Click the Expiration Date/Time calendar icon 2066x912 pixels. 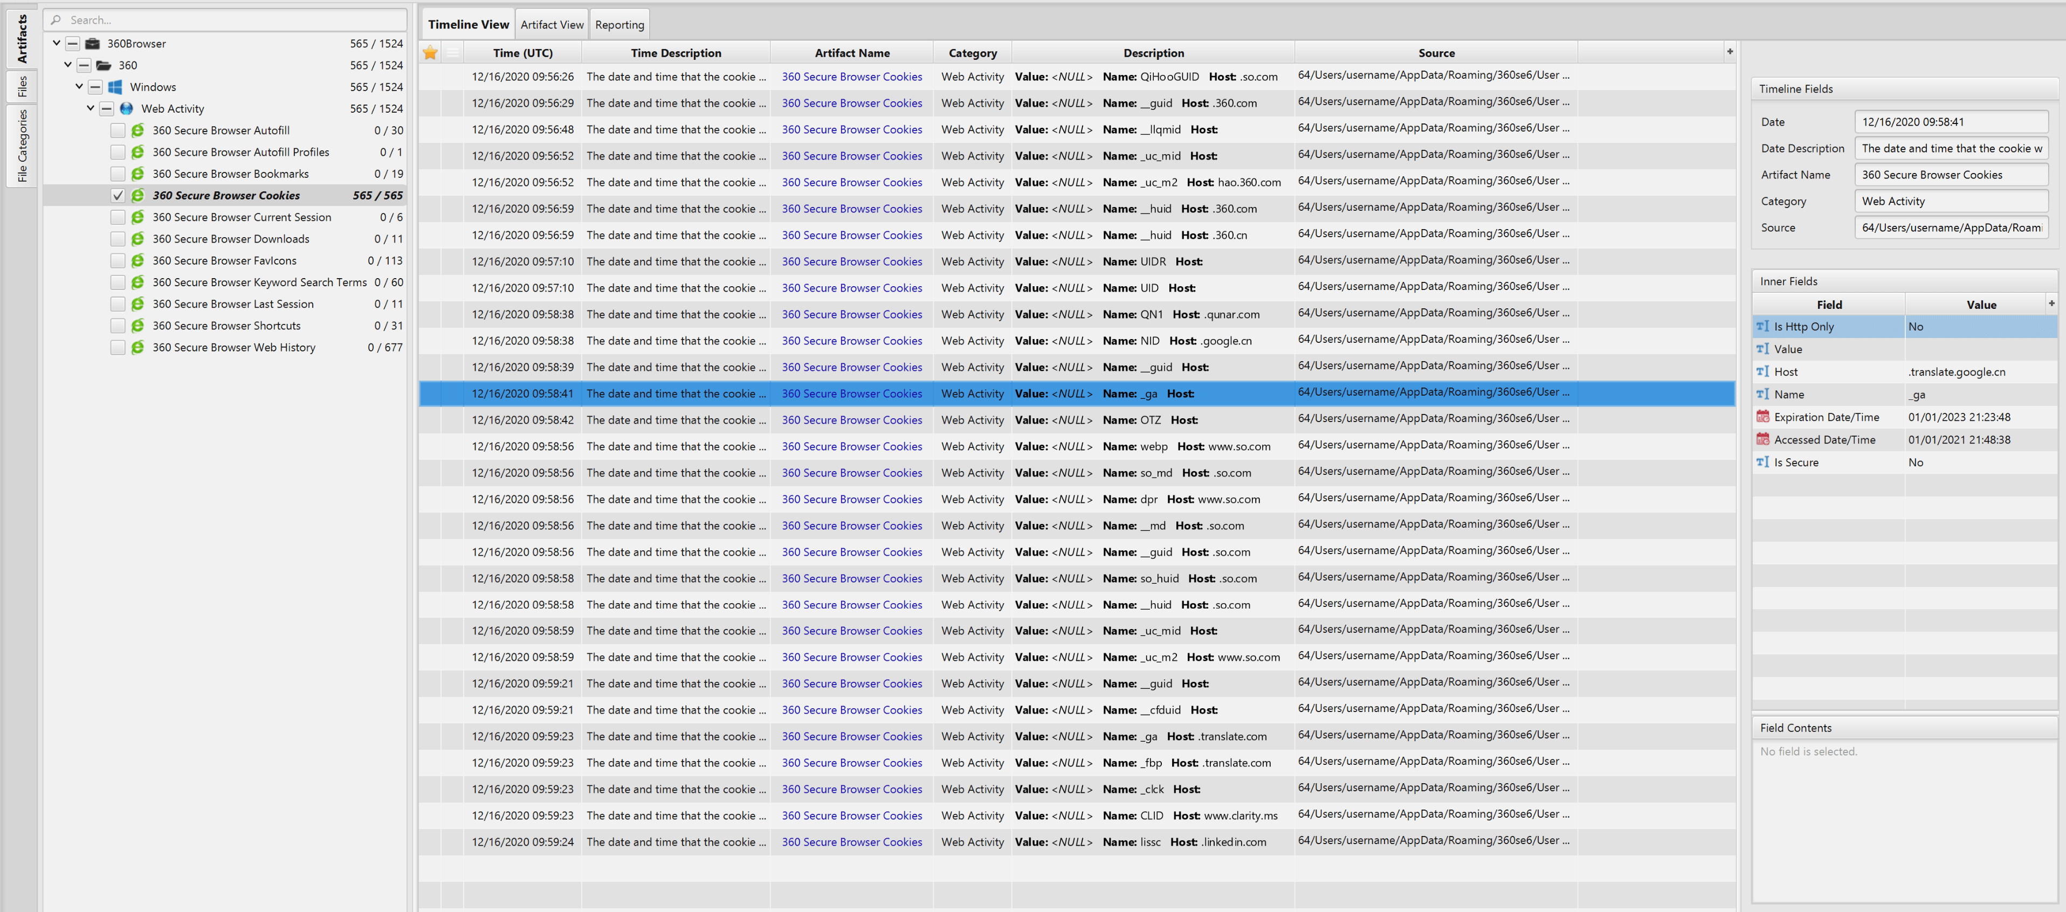(x=1763, y=417)
